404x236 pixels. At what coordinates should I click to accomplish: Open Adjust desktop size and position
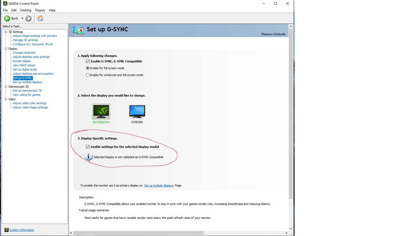pos(33,74)
